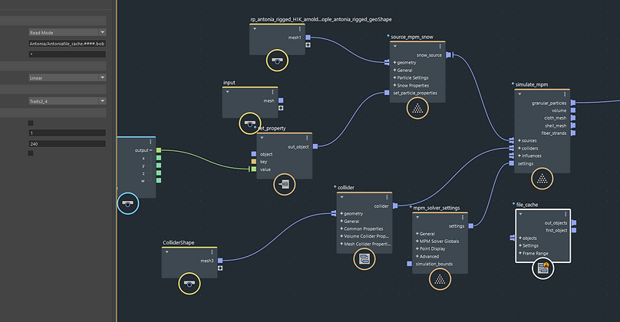This screenshot has width=620, height=322.
Task: Open options menu of mpm_solver_settings node
Action: pos(463,217)
